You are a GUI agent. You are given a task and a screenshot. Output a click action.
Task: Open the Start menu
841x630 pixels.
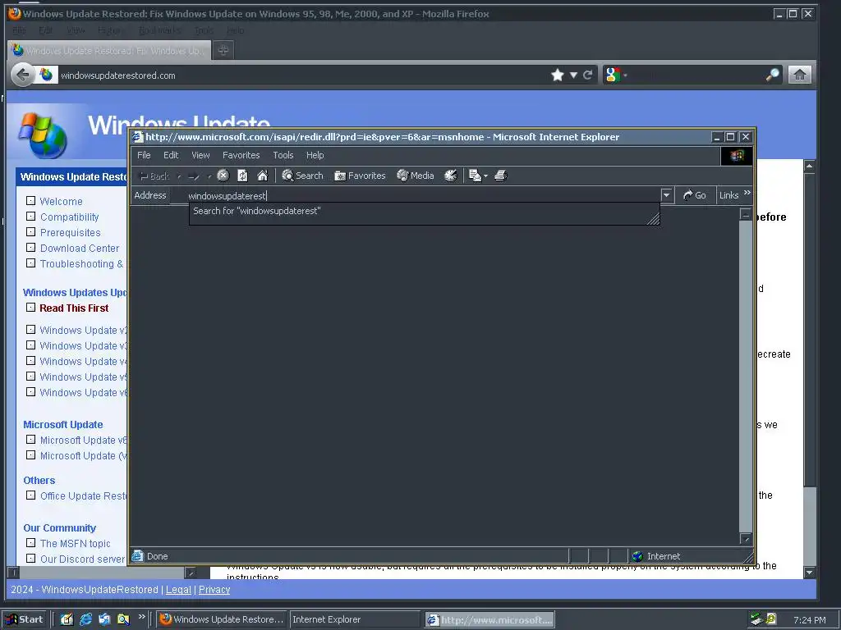[x=24, y=620]
